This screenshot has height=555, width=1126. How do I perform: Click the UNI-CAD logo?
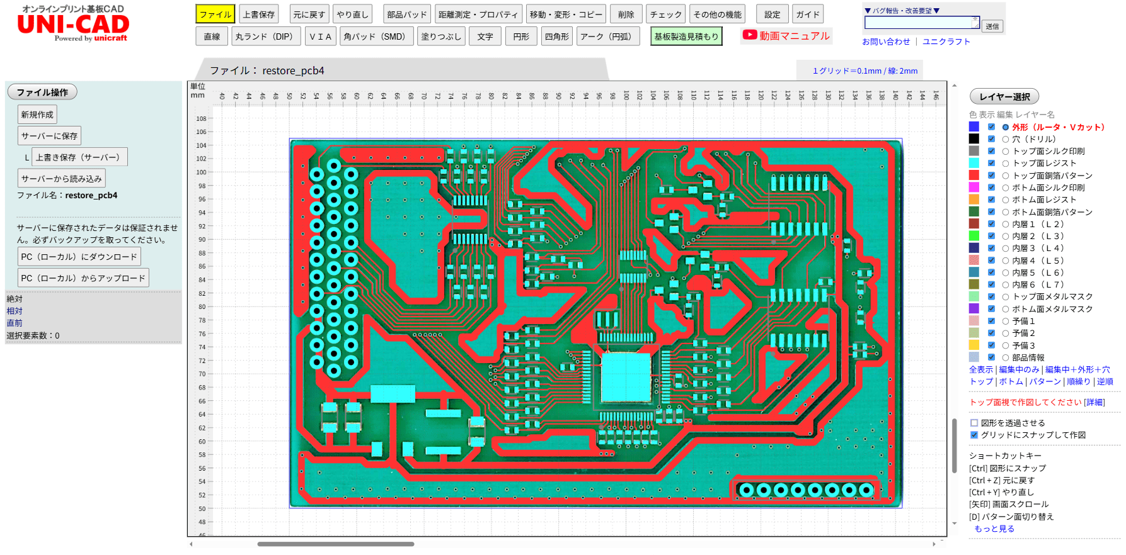(x=73, y=25)
